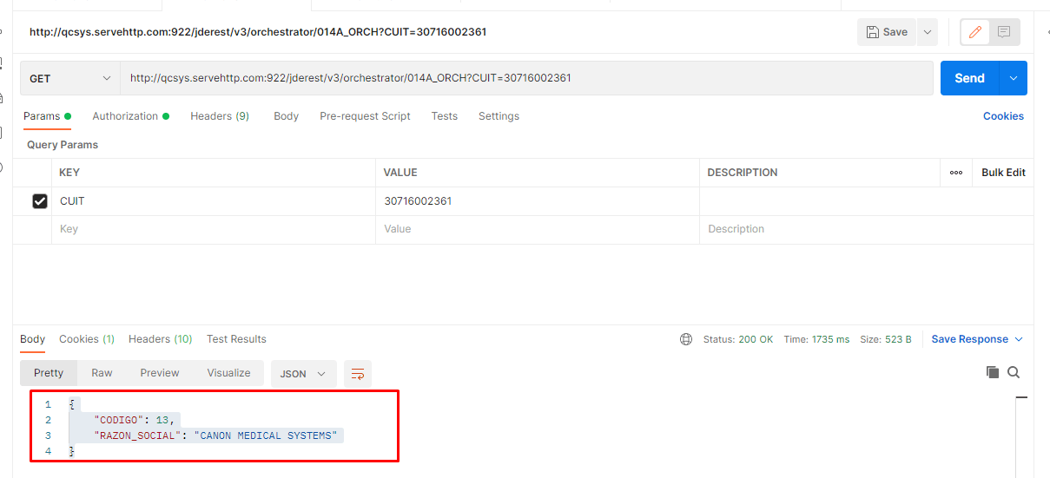Open the Tests tab

pyautogui.click(x=444, y=116)
